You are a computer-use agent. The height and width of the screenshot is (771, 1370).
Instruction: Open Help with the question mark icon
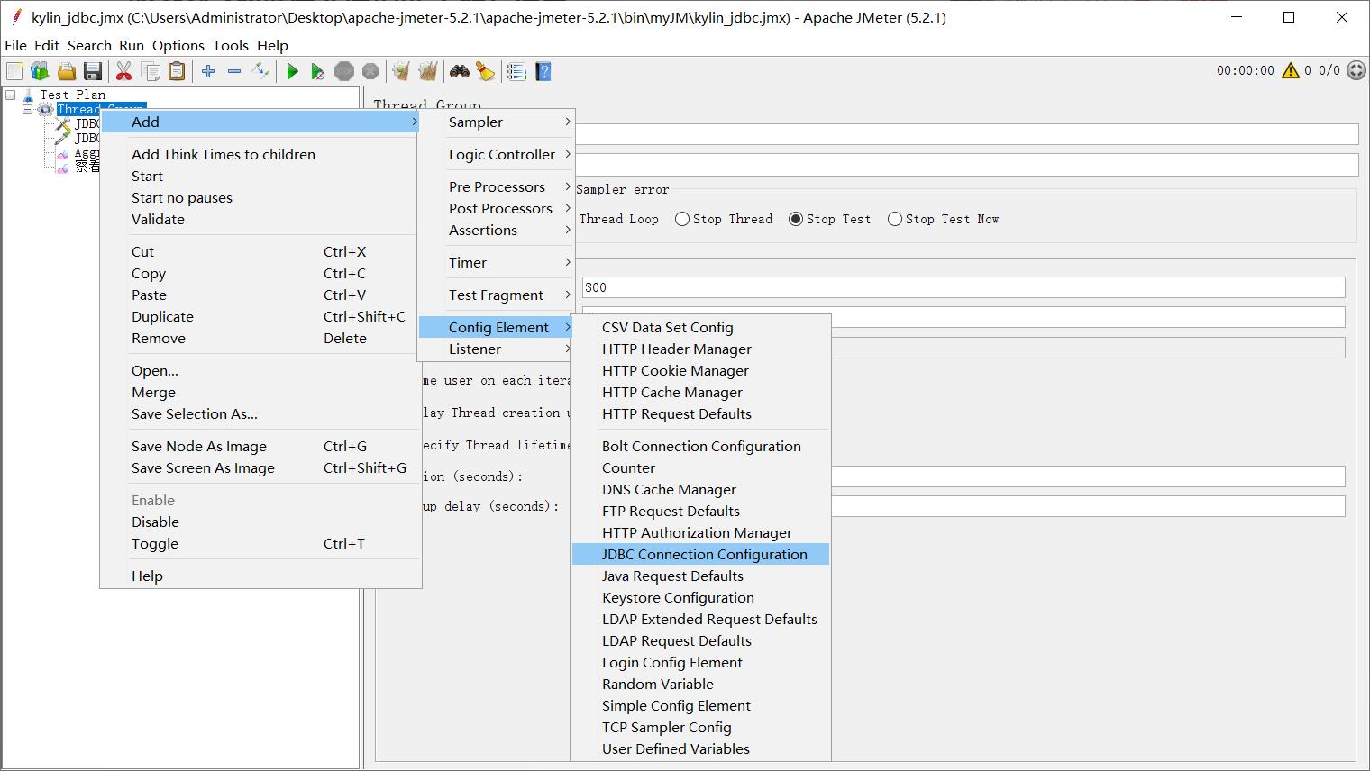[x=543, y=71]
